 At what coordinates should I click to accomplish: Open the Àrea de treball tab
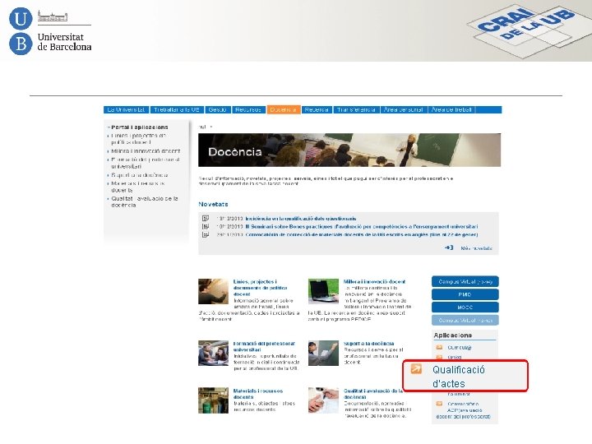pos(452,109)
